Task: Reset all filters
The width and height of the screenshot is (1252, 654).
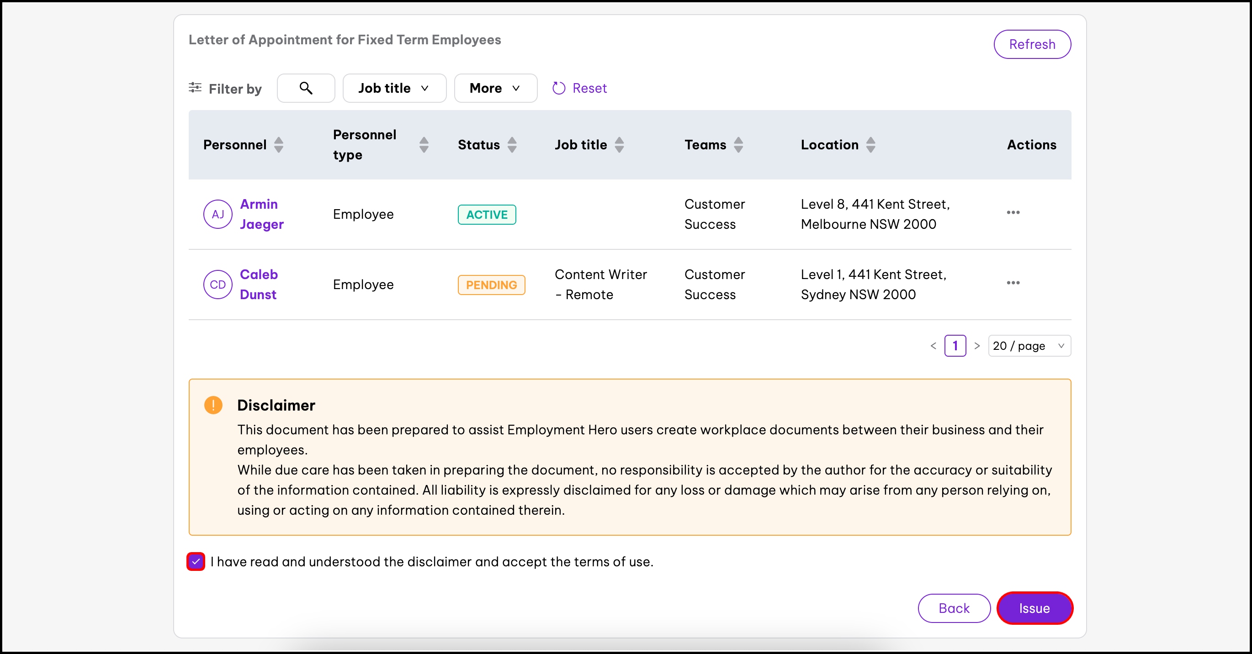Action: (x=580, y=88)
